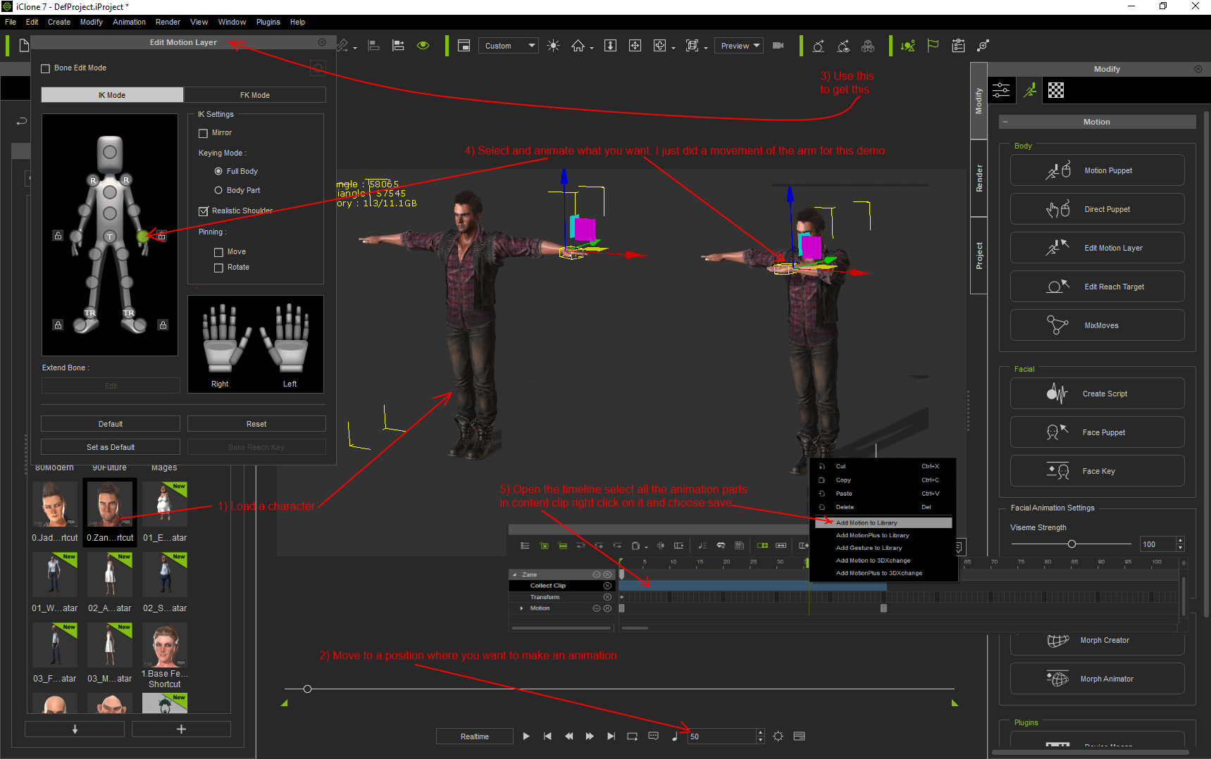1211x759 pixels.
Task: Click the Realtime button
Action: (475, 736)
